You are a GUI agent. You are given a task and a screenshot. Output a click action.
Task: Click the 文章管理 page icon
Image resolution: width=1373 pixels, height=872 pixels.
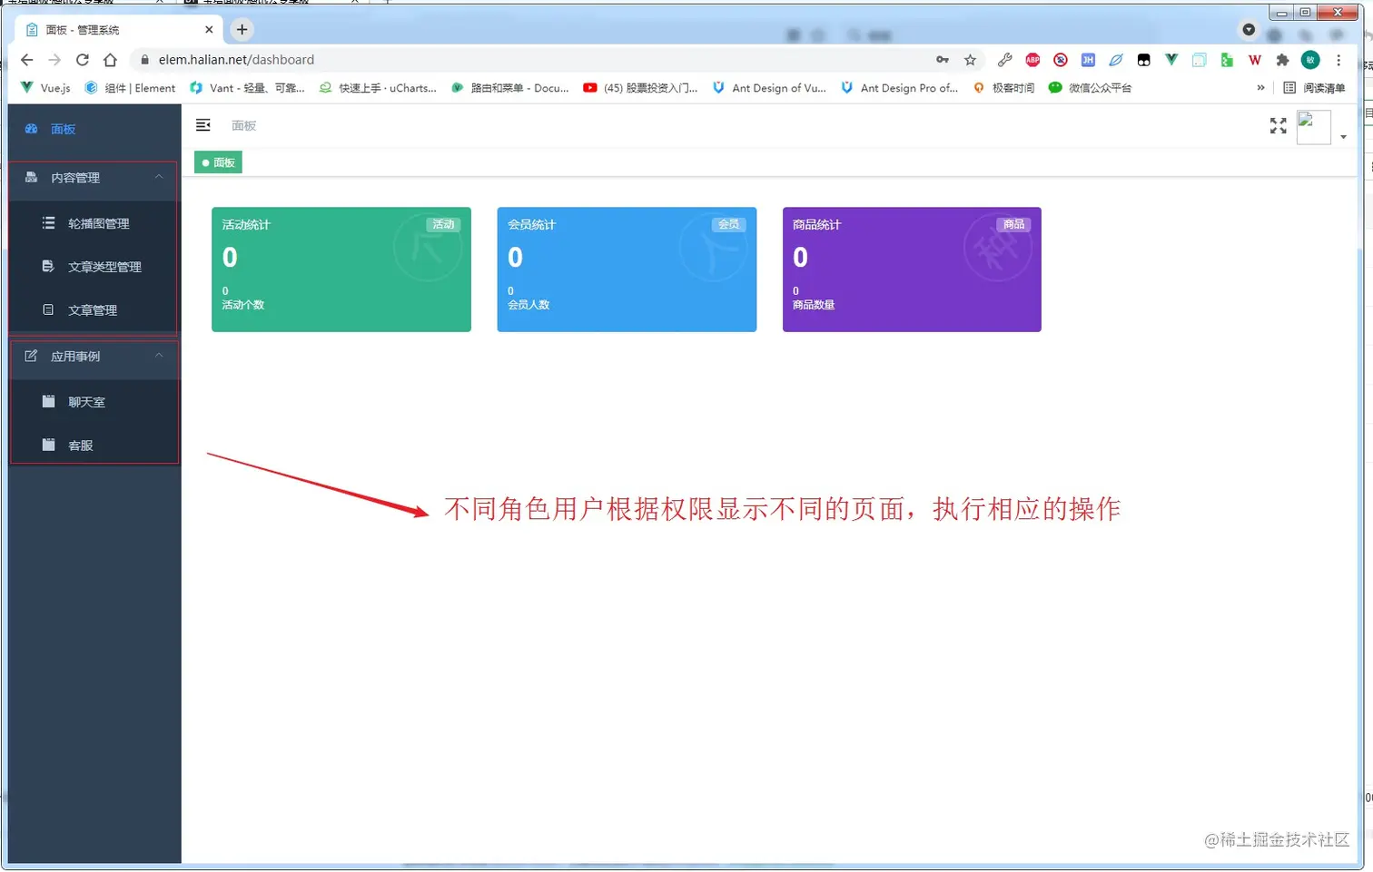click(46, 309)
